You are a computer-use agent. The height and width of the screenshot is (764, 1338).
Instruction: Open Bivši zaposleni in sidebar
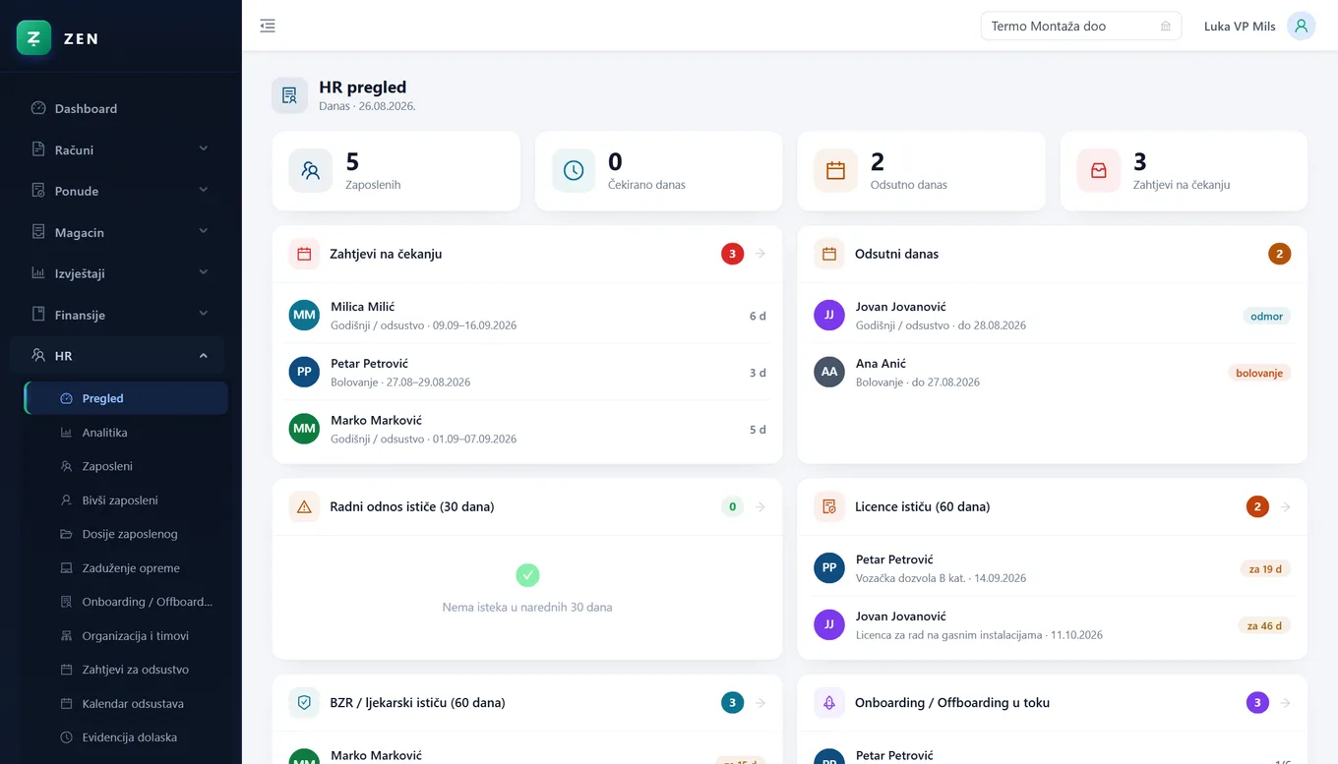(x=126, y=500)
